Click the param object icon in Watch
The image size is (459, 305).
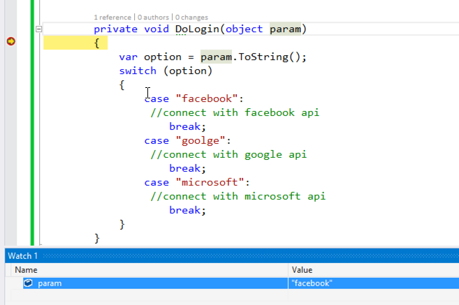28,283
